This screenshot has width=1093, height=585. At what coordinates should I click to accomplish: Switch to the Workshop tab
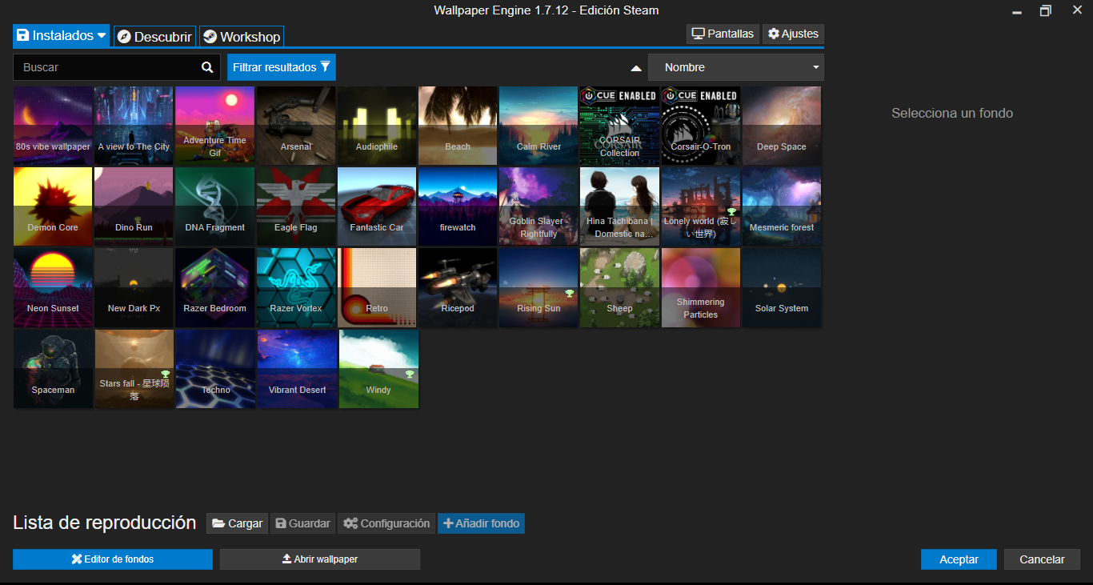(242, 36)
